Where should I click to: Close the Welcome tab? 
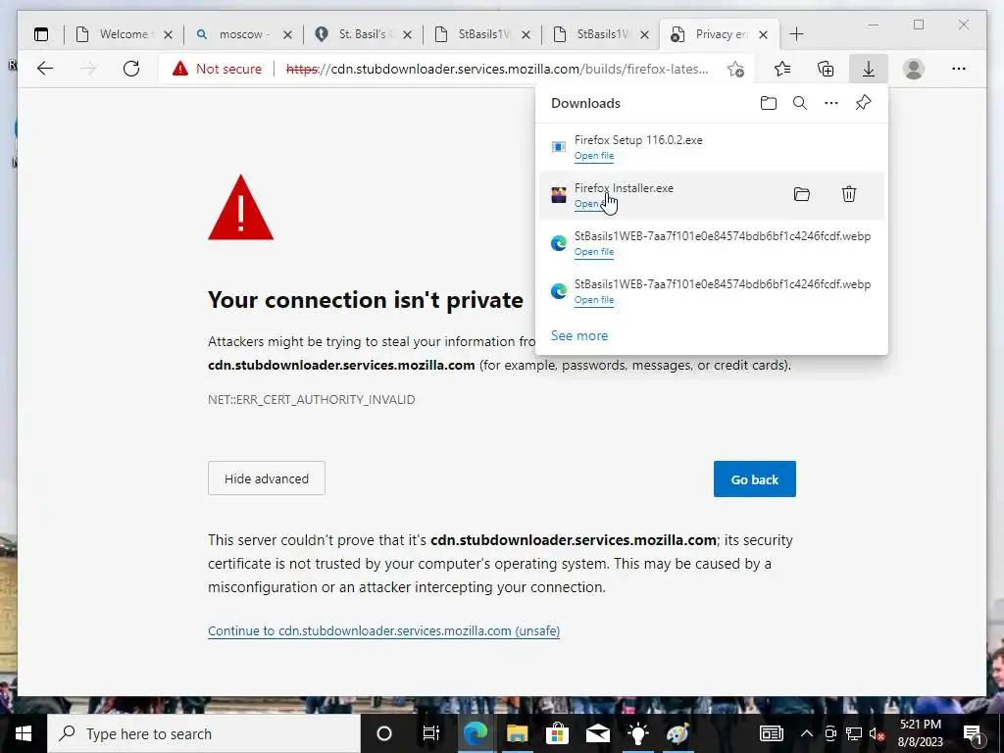tap(168, 34)
